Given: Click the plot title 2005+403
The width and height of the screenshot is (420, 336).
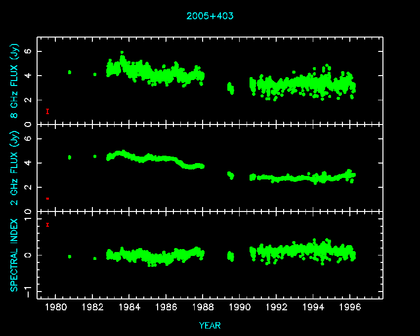Looking at the screenshot, I should [x=210, y=16].
